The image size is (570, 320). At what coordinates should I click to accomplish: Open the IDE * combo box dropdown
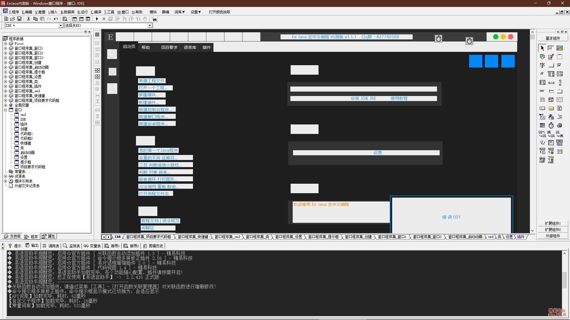(x=61, y=25)
